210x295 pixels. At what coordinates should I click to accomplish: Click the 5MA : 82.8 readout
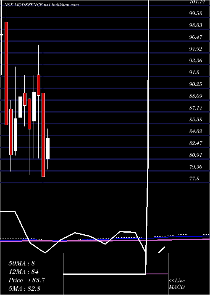(24, 289)
